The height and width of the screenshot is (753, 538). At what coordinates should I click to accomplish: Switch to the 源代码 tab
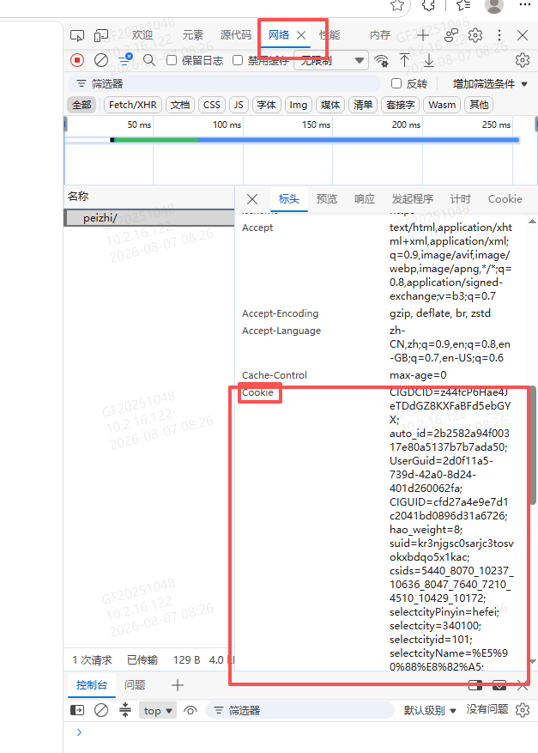(236, 35)
